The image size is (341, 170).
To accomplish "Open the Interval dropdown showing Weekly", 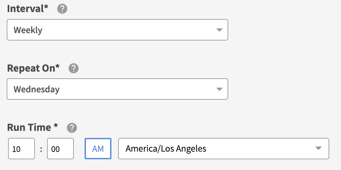I will click(117, 30).
